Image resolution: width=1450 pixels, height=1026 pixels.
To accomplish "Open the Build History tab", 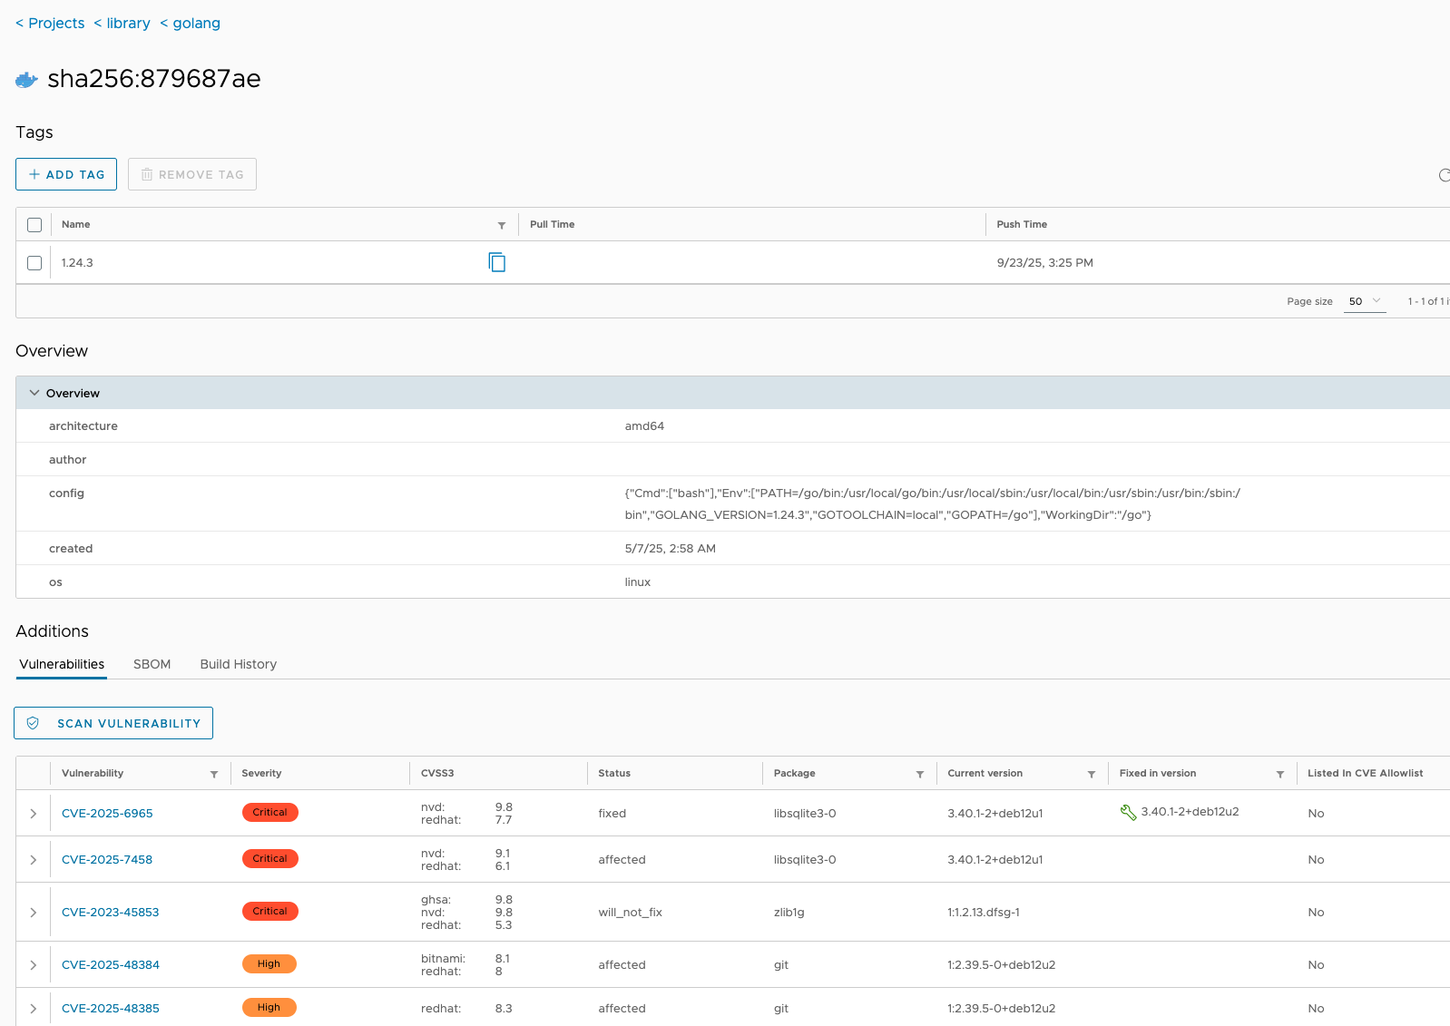I will 238,664.
